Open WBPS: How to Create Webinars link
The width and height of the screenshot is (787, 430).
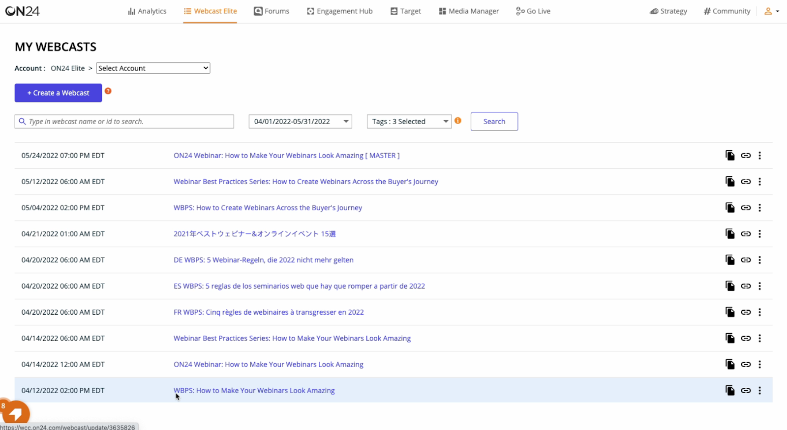point(268,208)
